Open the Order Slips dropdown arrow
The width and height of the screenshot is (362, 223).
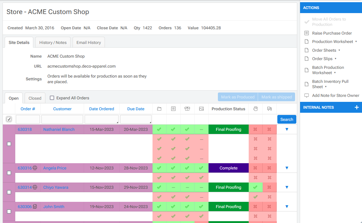point(336,59)
